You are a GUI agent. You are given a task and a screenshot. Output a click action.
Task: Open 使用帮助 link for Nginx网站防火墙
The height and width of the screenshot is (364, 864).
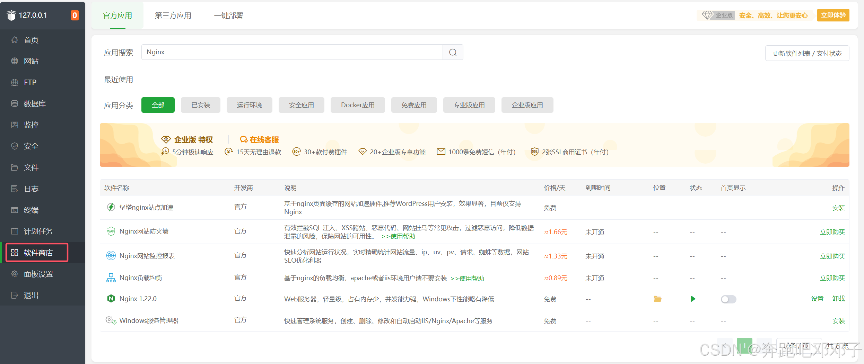pyautogui.click(x=398, y=236)
